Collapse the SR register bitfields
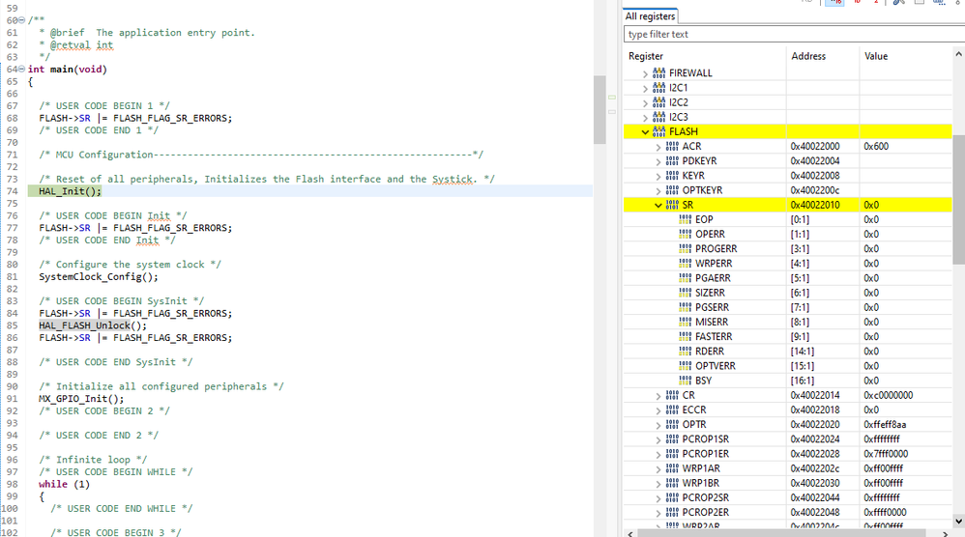Screen dimensions: 965x537 [x=658, y=205]
